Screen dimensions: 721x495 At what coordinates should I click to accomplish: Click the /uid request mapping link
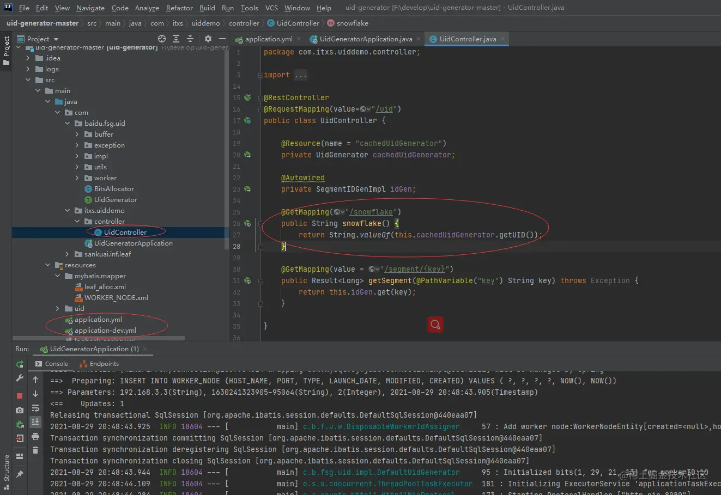pos(385,109)
